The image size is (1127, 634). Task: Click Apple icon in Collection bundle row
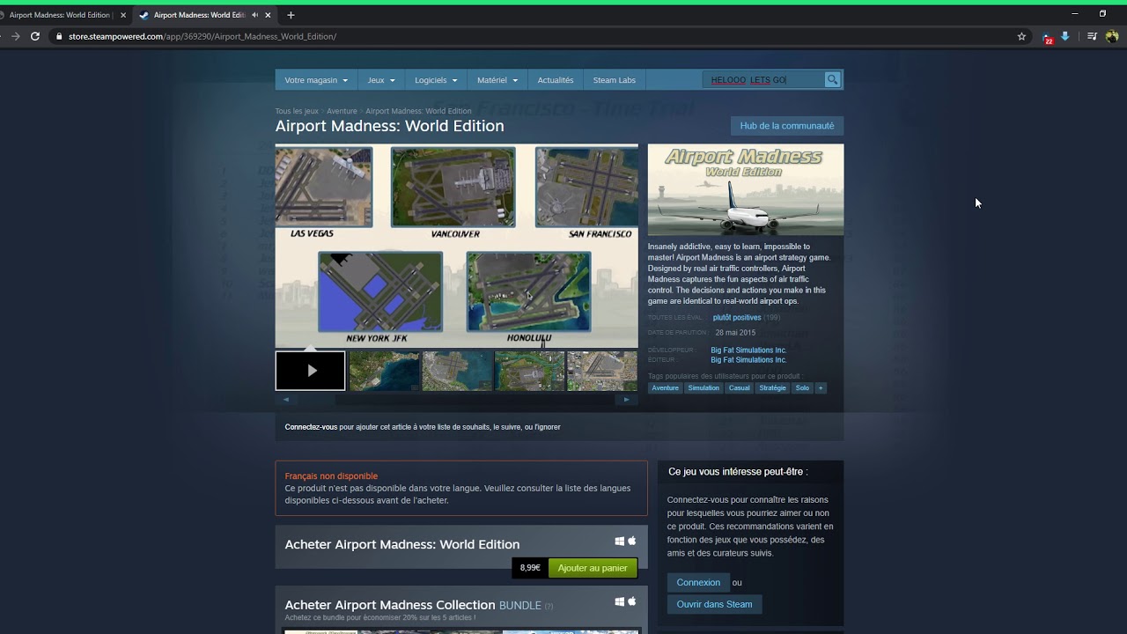(x=631, y=601)
